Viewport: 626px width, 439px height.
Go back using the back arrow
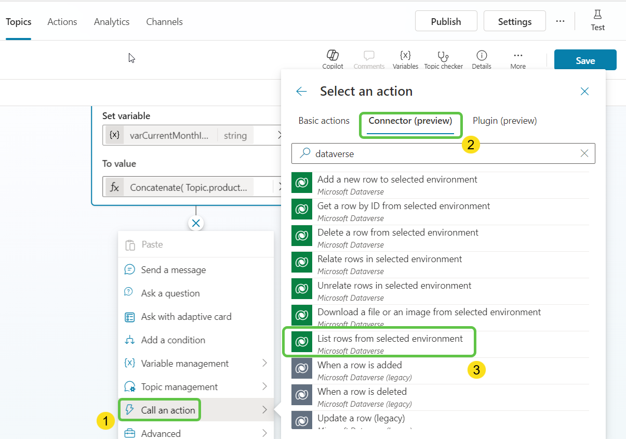pyautogui.click(x=301, y=91)
